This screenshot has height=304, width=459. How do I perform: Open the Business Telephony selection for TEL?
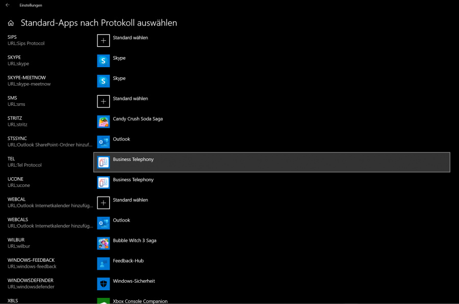tap(272, 162)
